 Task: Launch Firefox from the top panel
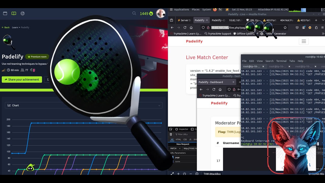[x=215, y=10]
